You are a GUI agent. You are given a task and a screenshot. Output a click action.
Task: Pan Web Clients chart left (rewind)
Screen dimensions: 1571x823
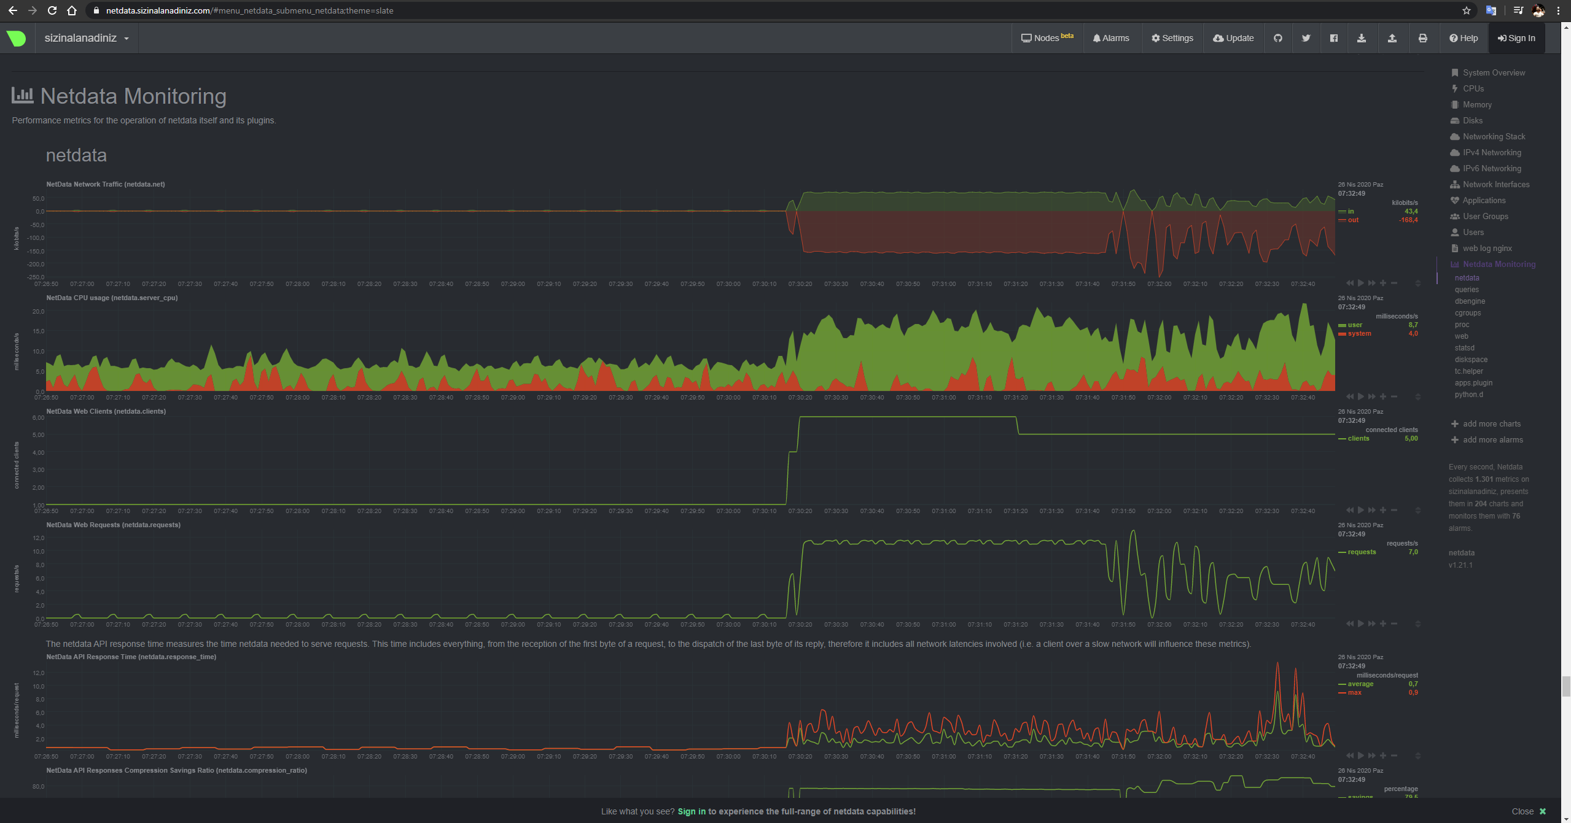(1350, 510)
